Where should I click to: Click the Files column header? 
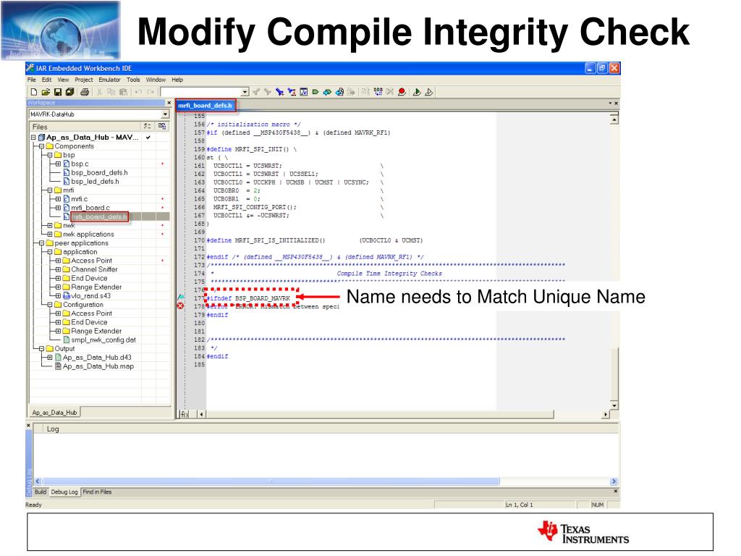pyautogui.click(x=85, y=127)
